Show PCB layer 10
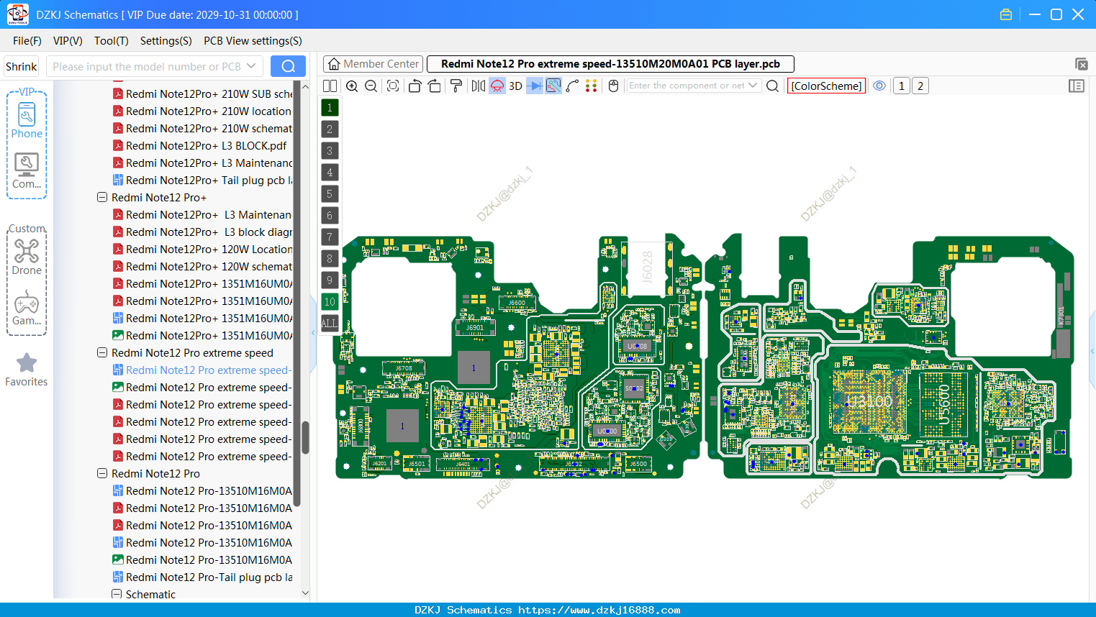The height and width of the screenshot is (617, 1096). tap(330, 301)
